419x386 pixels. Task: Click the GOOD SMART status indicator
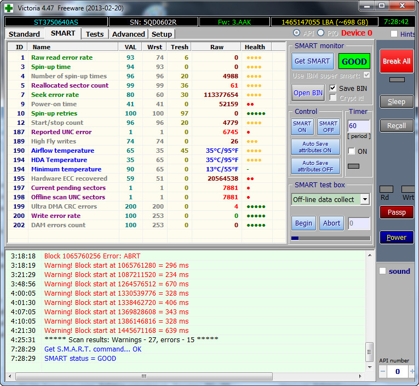click(354, 61)
